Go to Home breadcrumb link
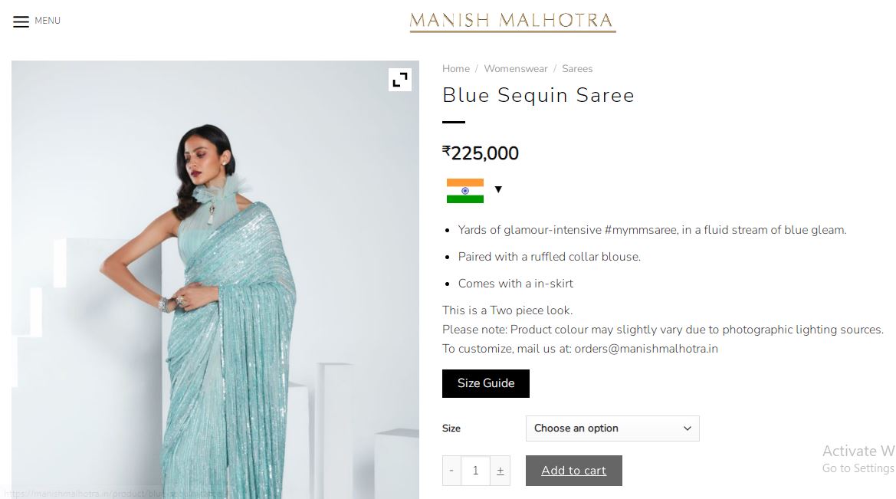896x499 pixels. tap(456, 68)
